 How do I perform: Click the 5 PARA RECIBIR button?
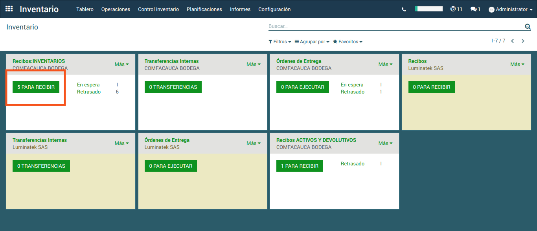tap(36, 87)
